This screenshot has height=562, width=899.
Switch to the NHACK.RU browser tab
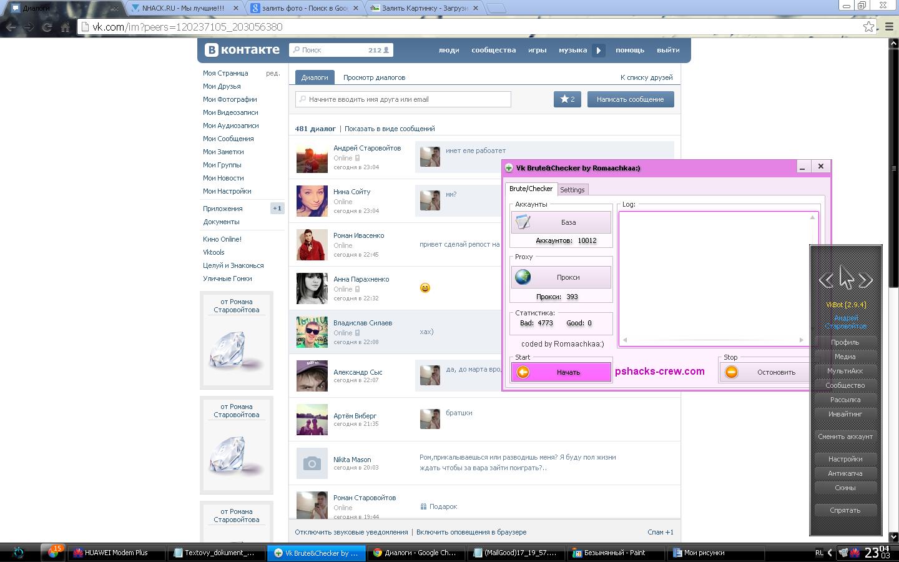(x=185, y=8)
